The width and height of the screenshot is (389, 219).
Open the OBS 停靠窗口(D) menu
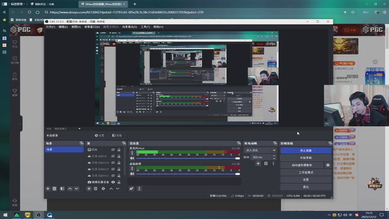point(92,27)
